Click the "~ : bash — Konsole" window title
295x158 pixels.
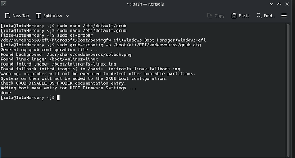145,4
